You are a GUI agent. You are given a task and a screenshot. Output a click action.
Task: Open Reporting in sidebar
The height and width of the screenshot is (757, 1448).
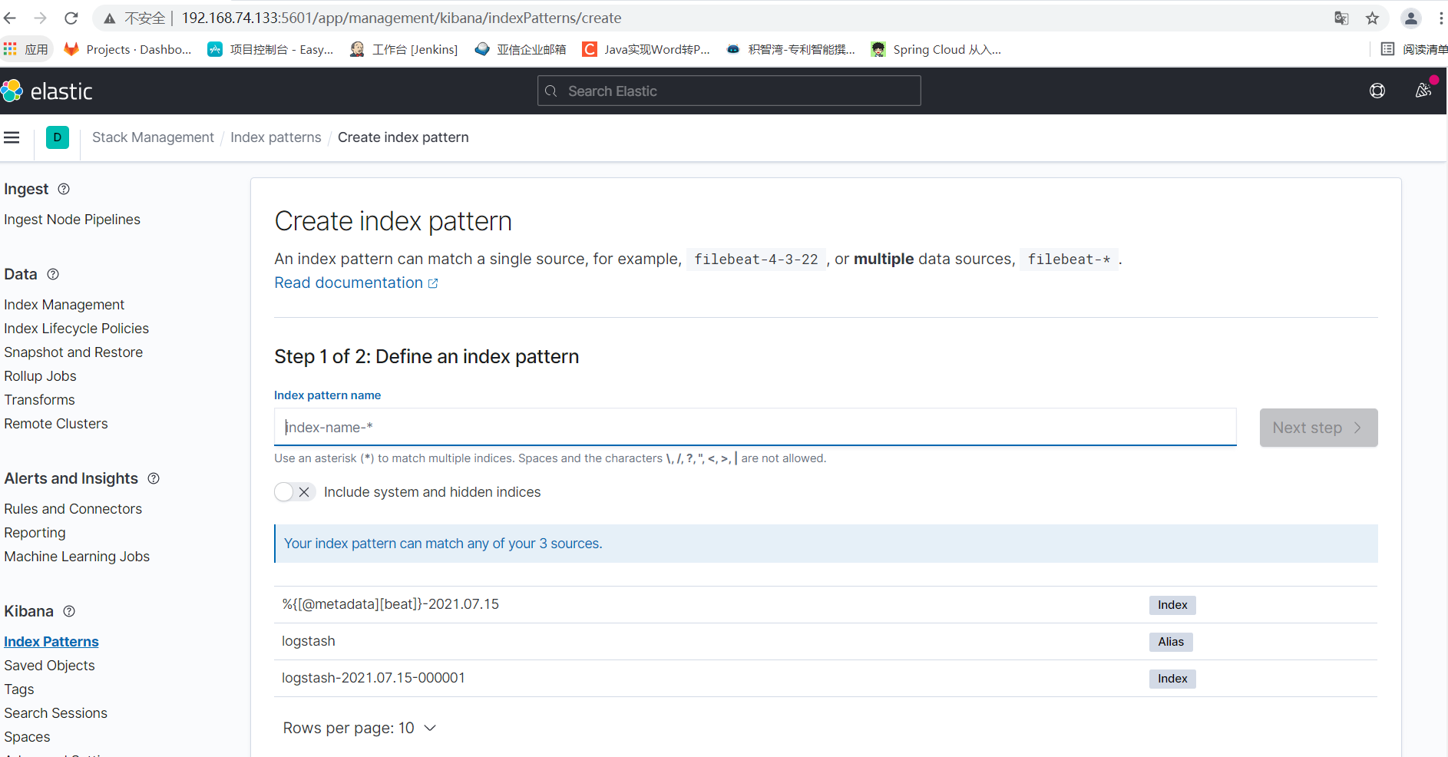tap(35, 533)
